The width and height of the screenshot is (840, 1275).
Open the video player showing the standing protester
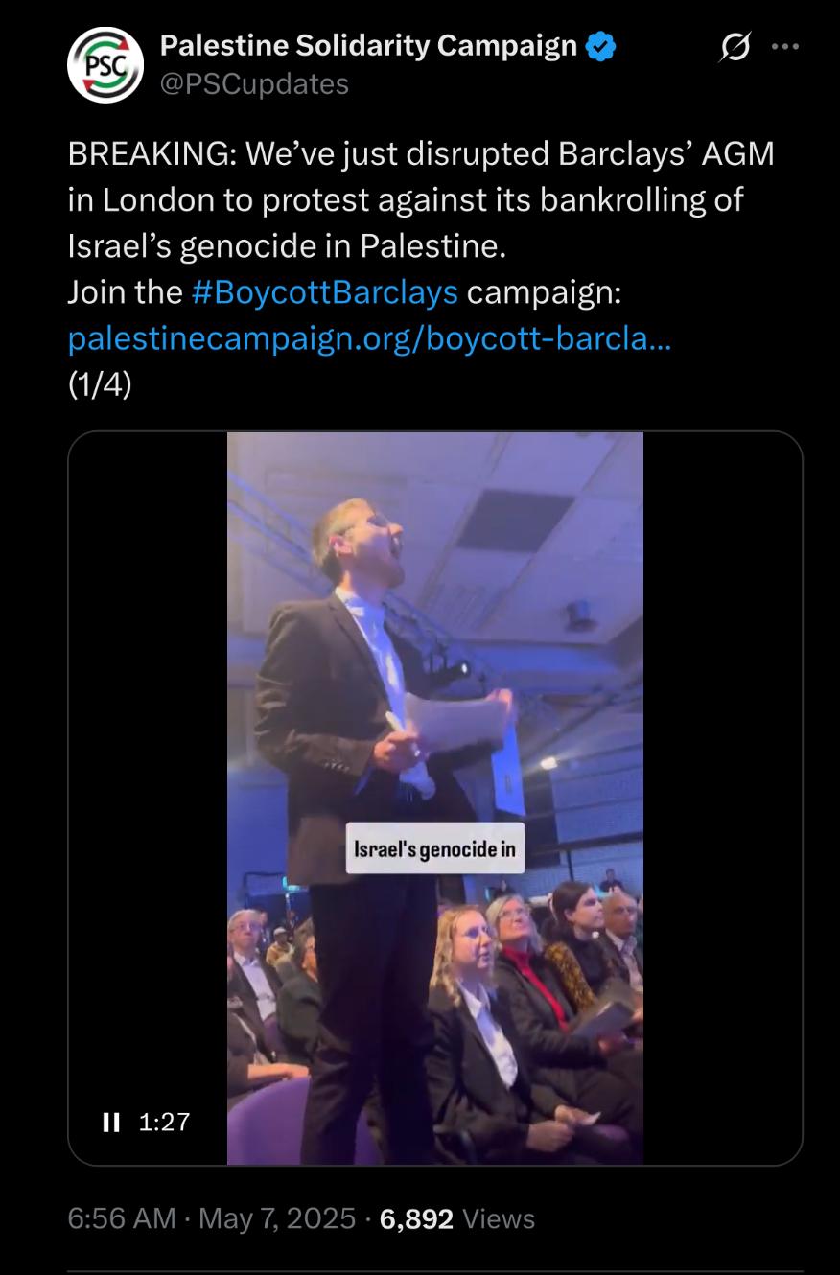pos(435,798)
